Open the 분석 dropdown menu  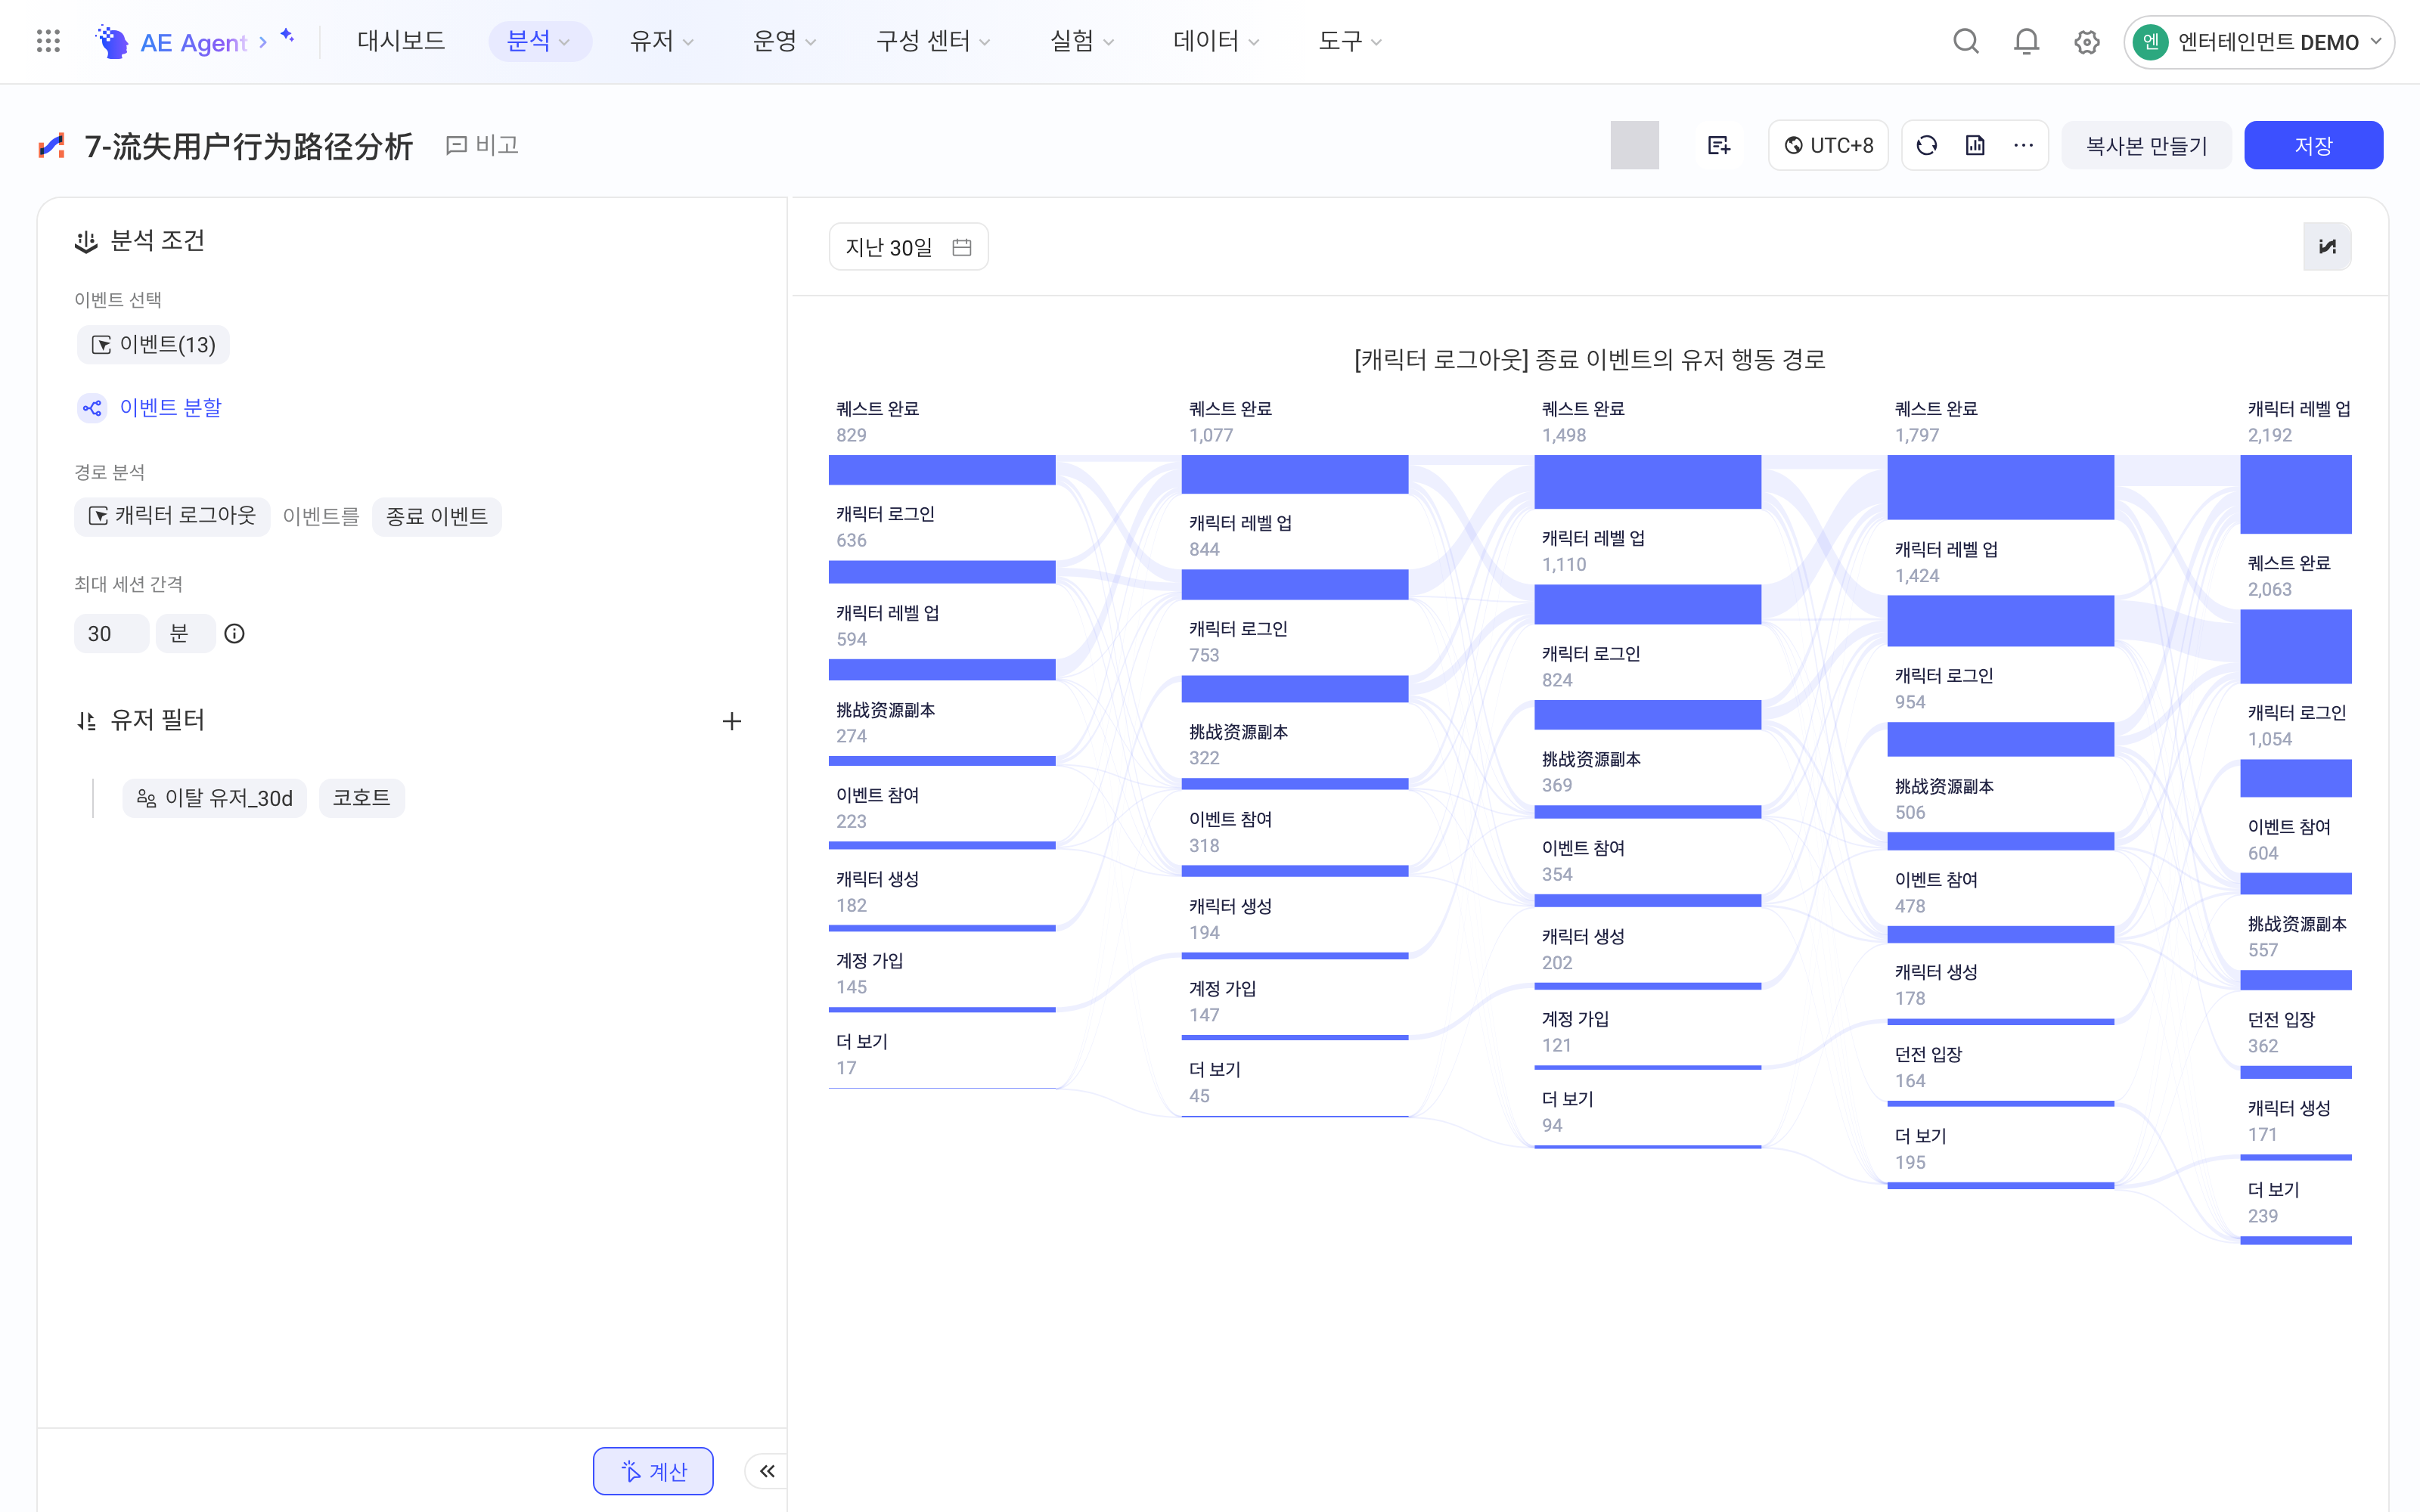539,41
